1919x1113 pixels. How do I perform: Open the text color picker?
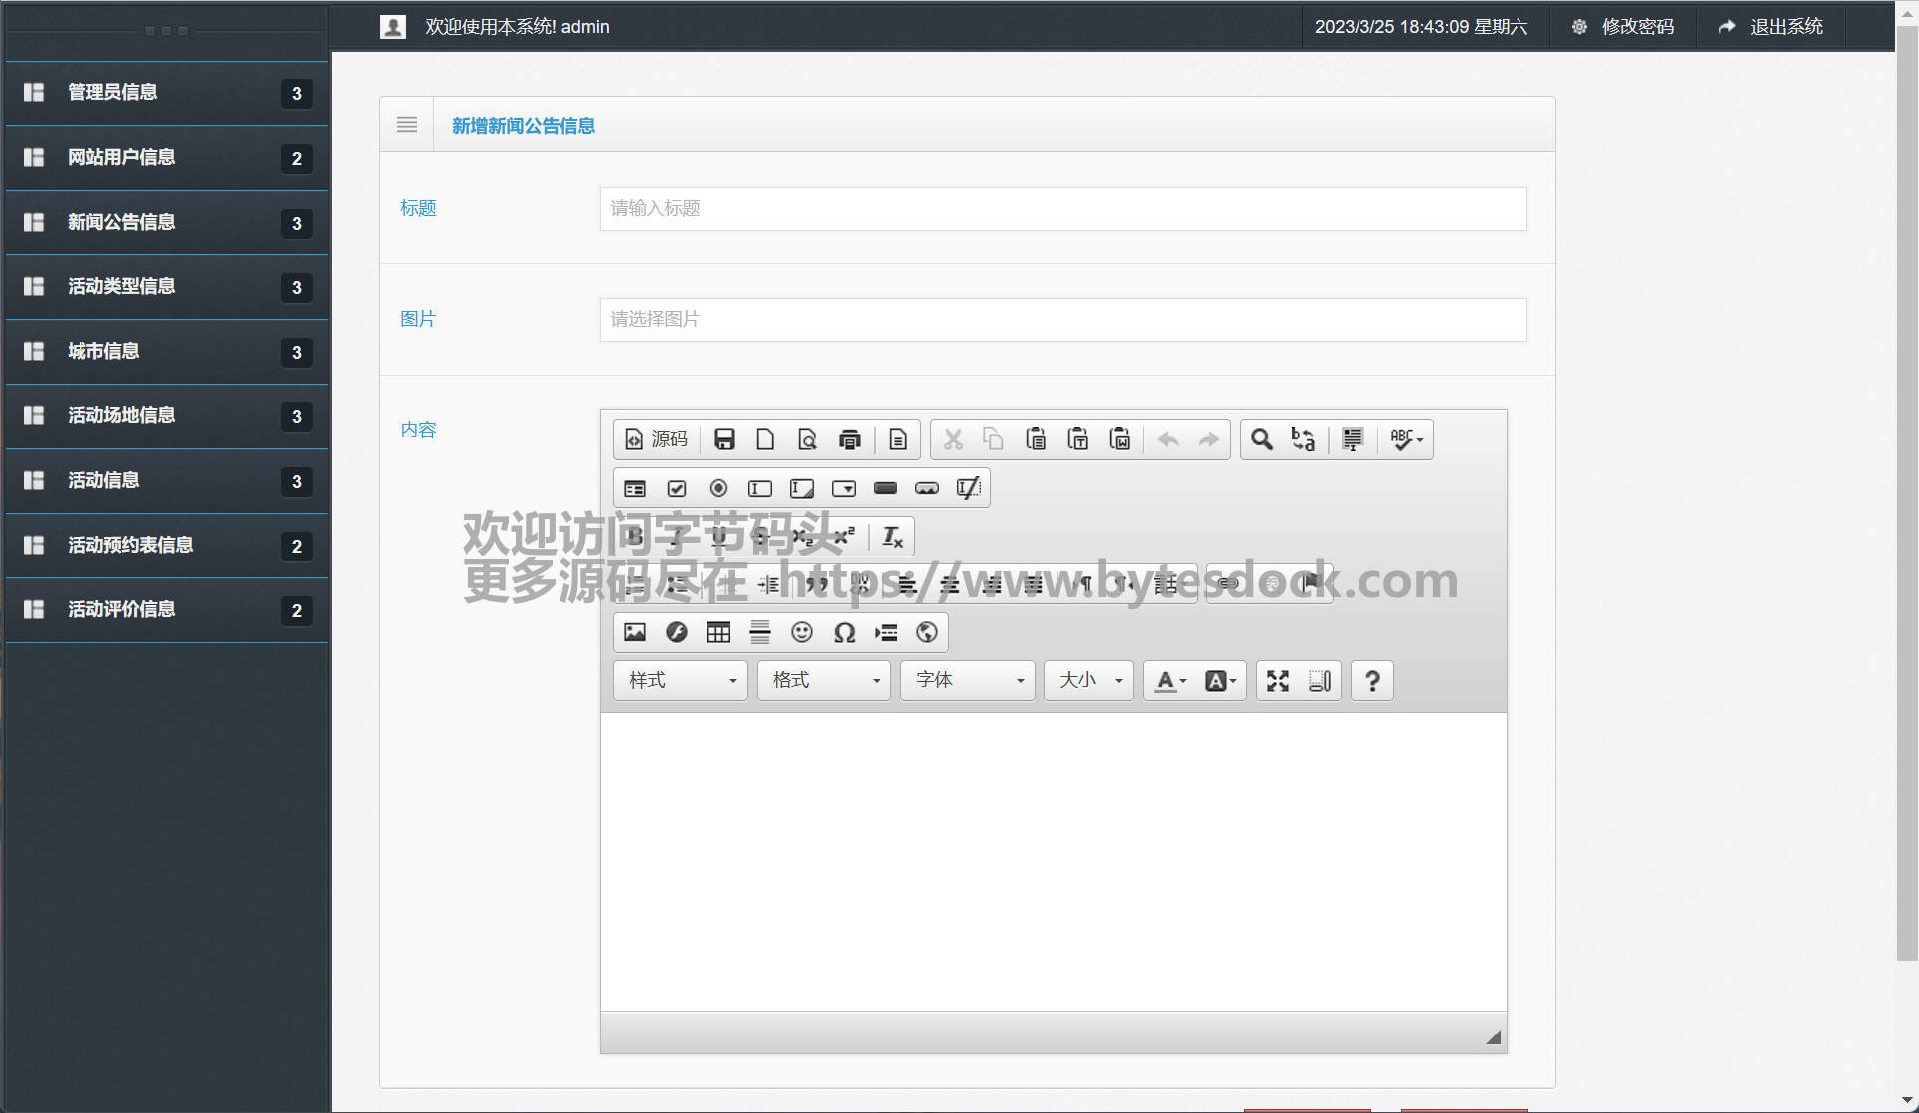coord(1170,680)
